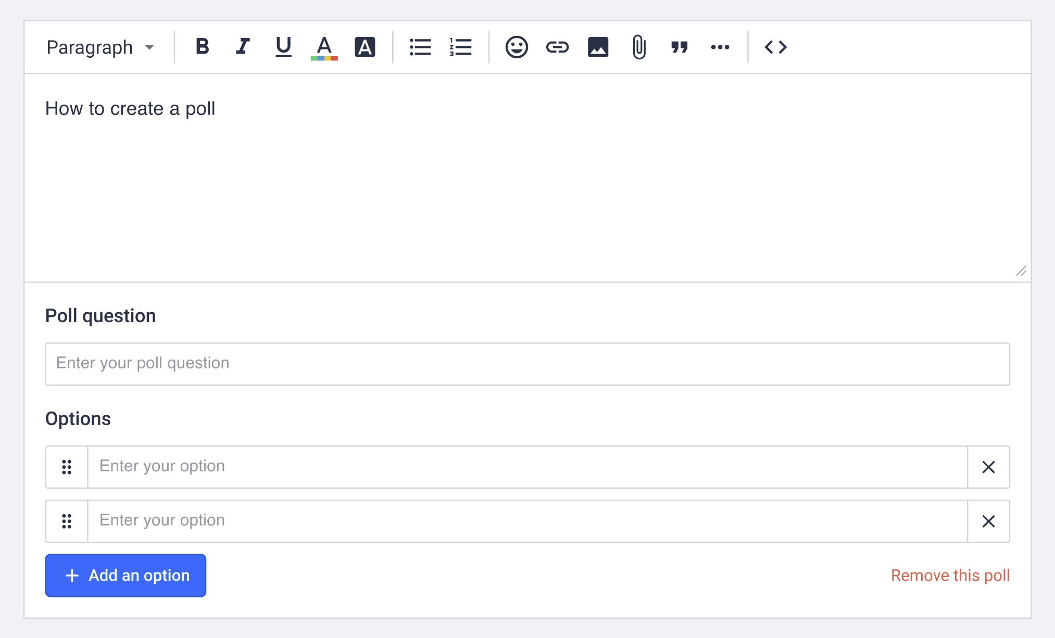Insert a numbered list
The width and height of the screenshot is (1055, 638).
click(460, 47)
